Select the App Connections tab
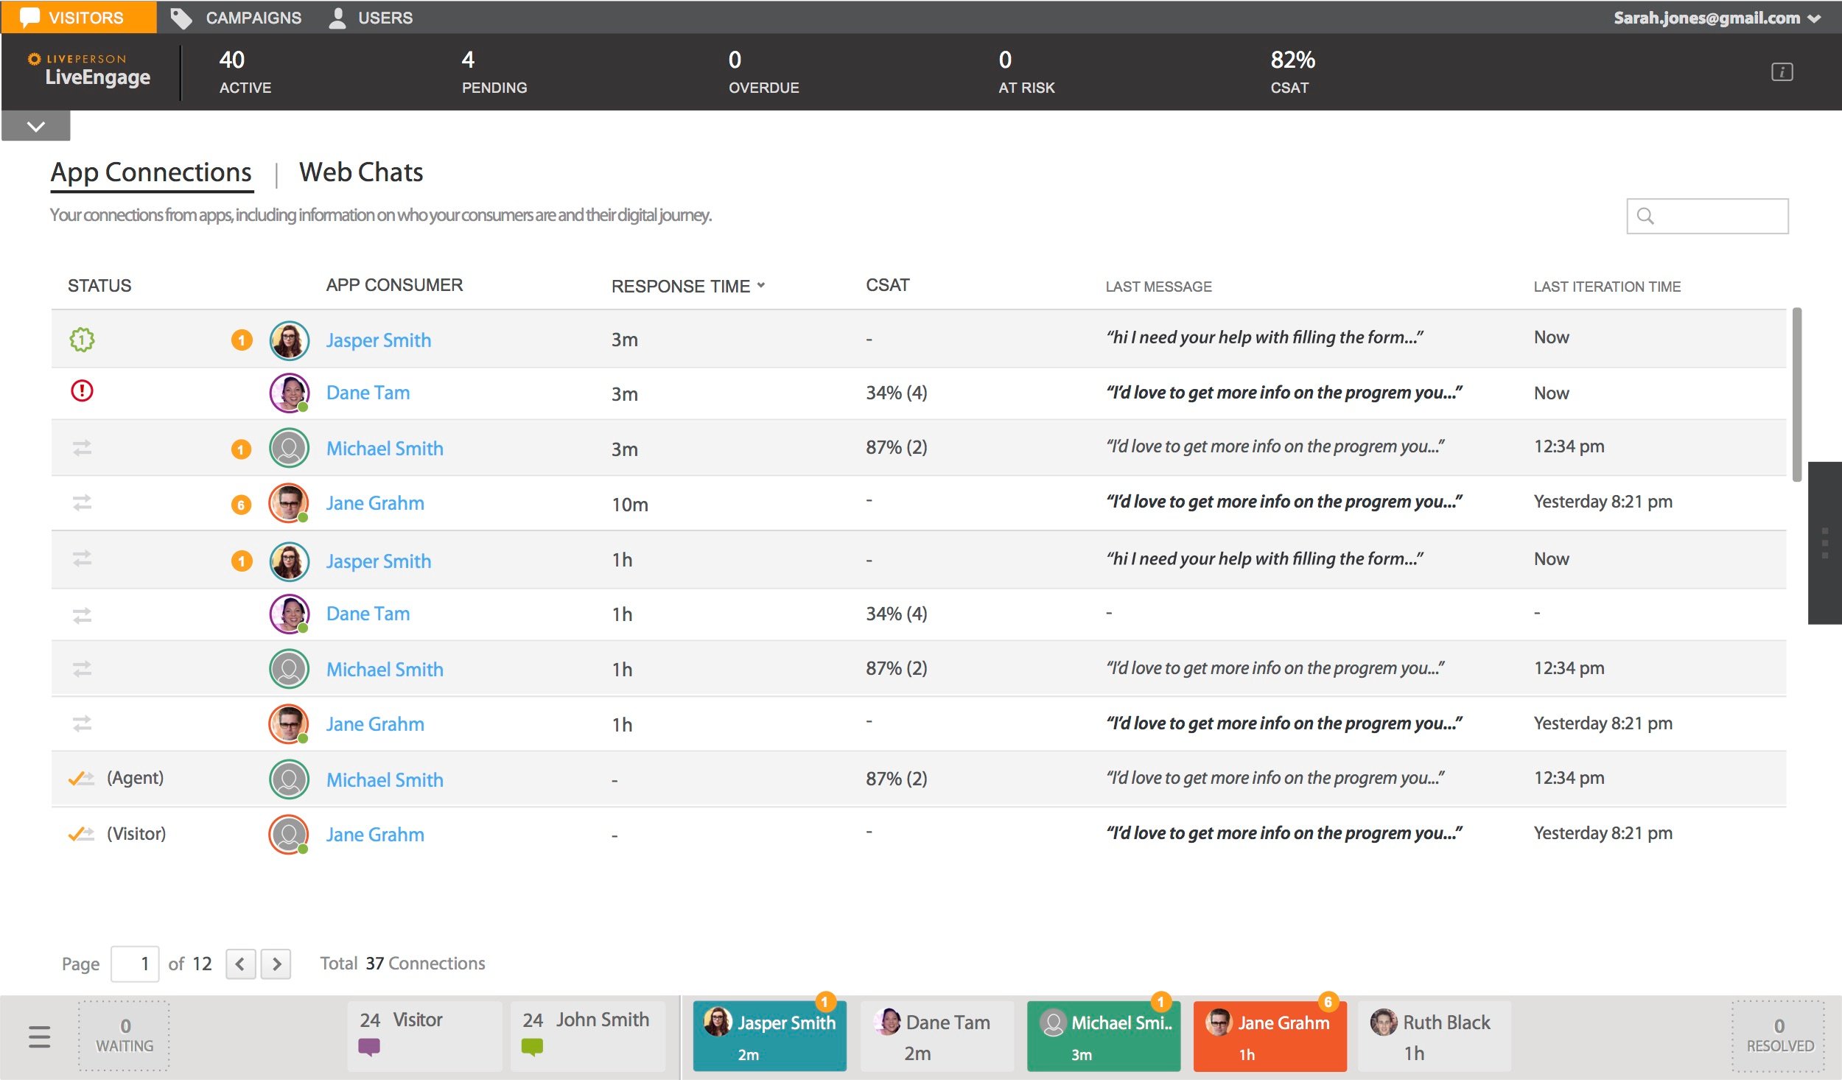The image size is (1842, 1080). (150, 172)
